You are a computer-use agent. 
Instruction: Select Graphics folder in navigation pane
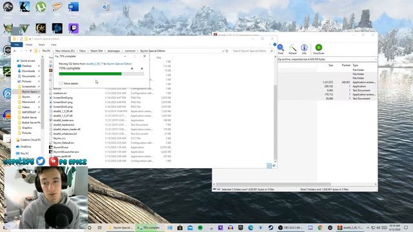[27, 128]
